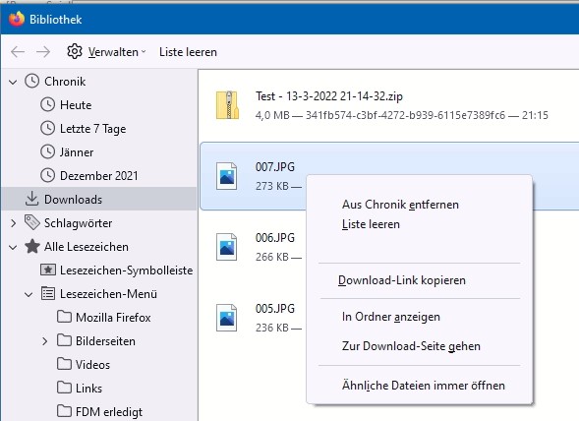Choose Download-Link kopieren menu entry
The width and height of the screenshot is (579, 421).
pyautogui.click(x=402, y=280)
